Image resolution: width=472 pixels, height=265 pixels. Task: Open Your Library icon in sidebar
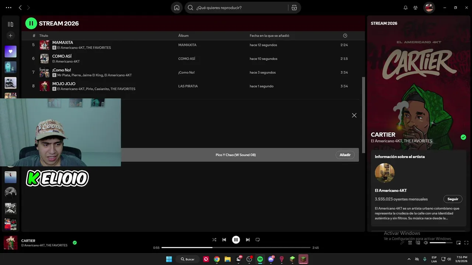tap(10, 24)
